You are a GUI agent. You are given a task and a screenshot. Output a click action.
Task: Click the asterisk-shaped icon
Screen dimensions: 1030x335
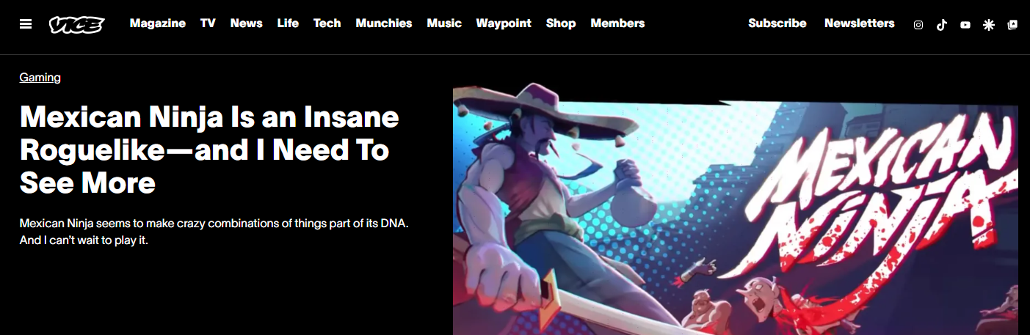point(989,25)
